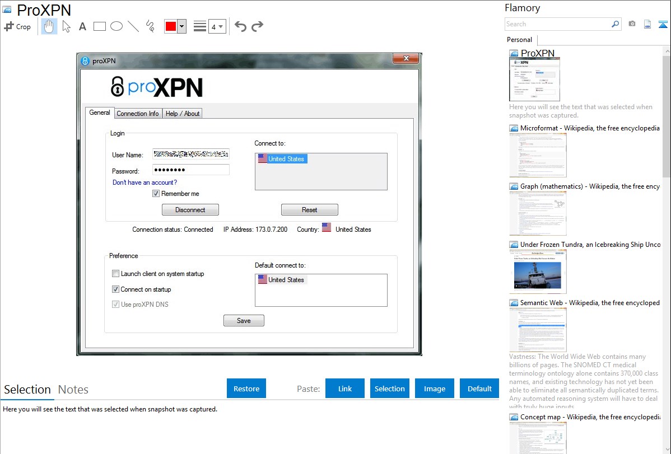671x454 pixels.
Task: Click the Paste Selection button
Action: click(389, 389)
